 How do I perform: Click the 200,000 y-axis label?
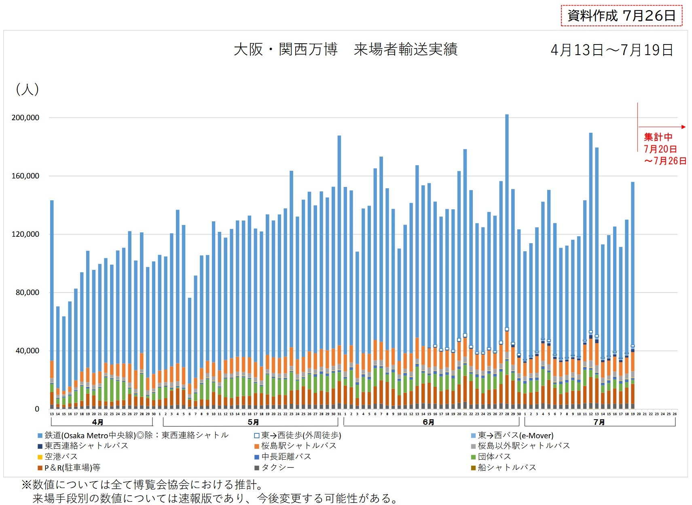tap(25, 118)
